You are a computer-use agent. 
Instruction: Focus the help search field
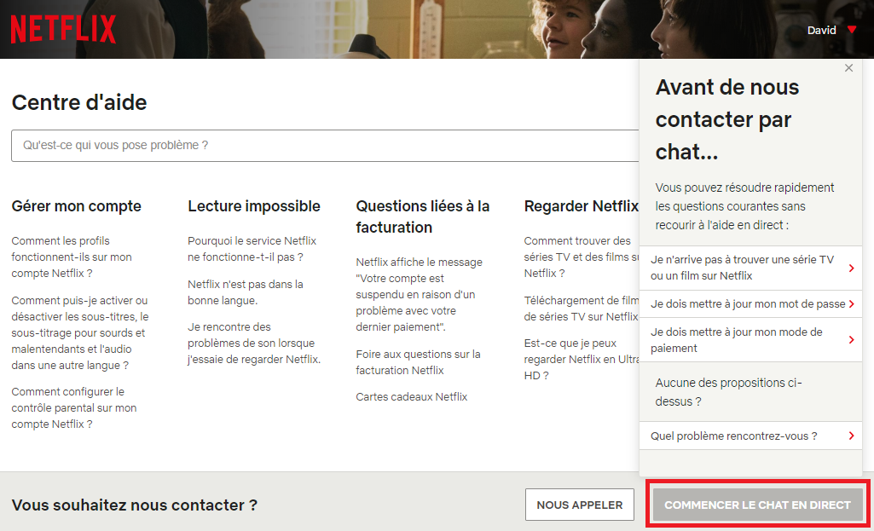[325, 146]
